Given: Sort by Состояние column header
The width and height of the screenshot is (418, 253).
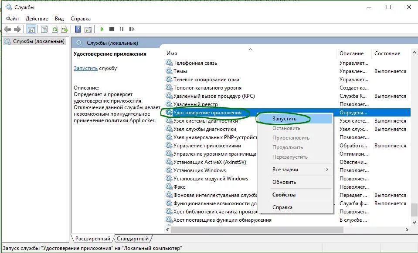Looking at the screenshot, I should [x=391, y=53].
